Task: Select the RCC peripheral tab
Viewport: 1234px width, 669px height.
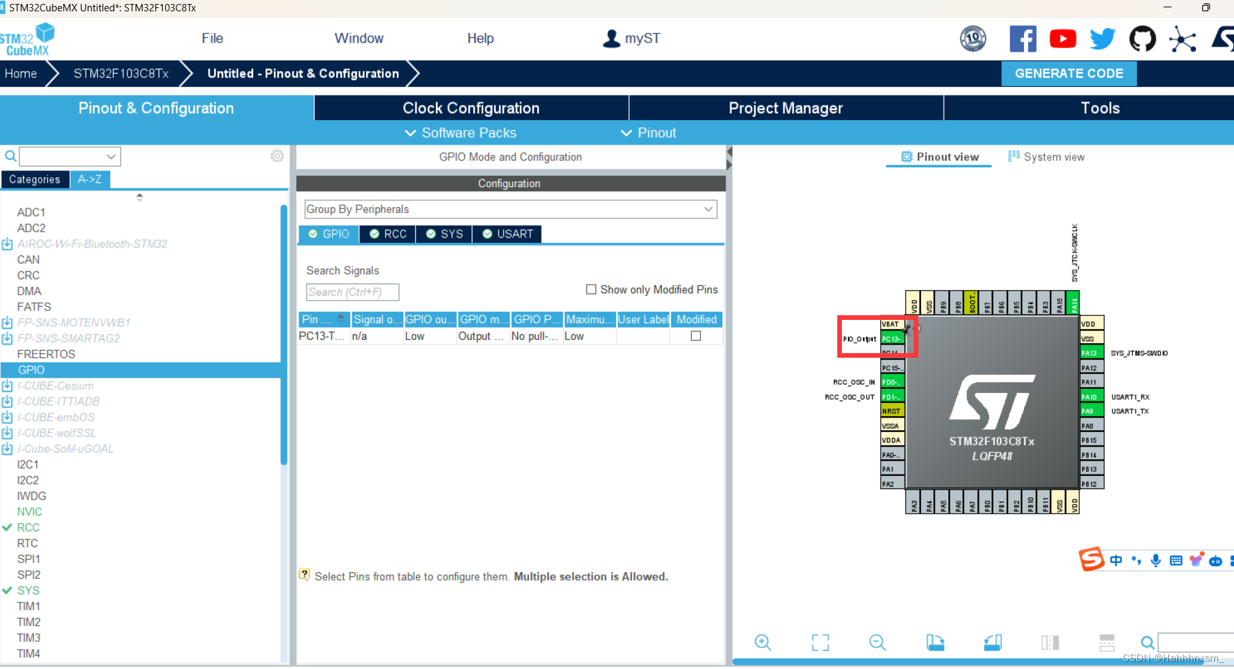Action: point(387,234)
